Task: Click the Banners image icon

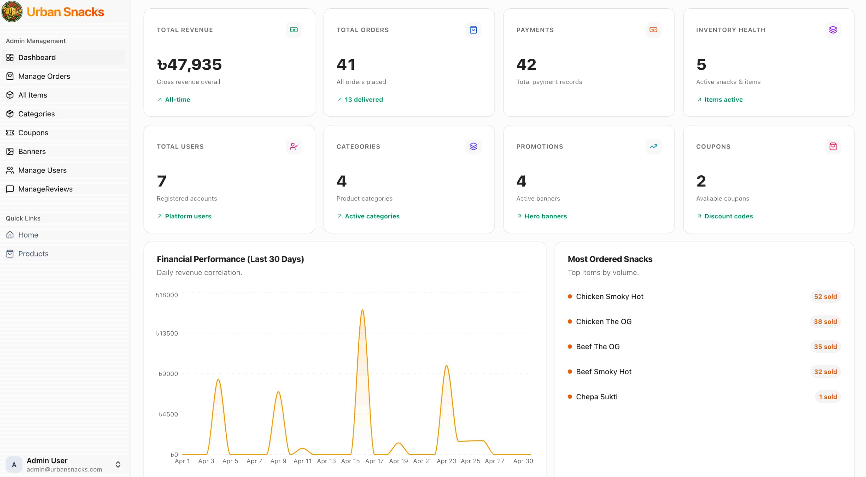Action: [10, 152]
